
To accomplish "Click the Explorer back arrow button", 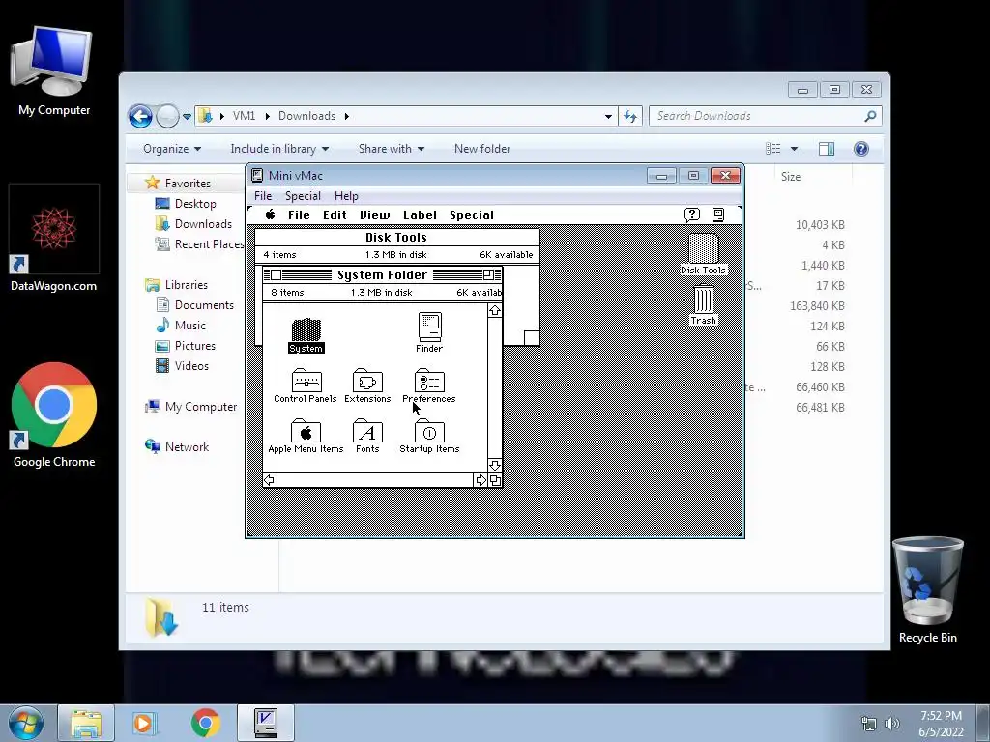I will click(140, 116).
